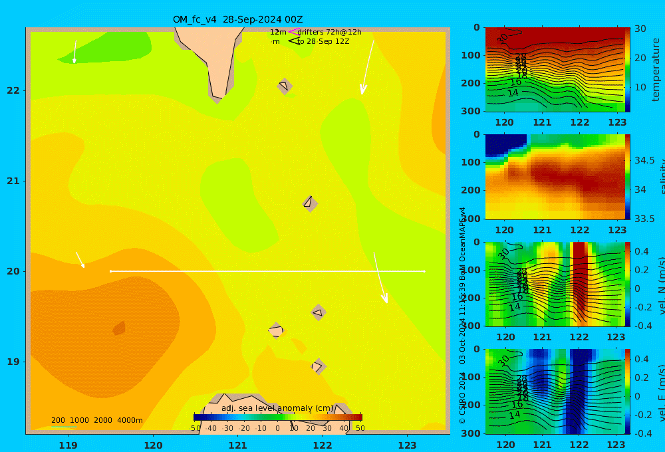665x452 pixels.
Task: Click the magenta drifter arrow symbol in legend
Action: pos(293,32)
